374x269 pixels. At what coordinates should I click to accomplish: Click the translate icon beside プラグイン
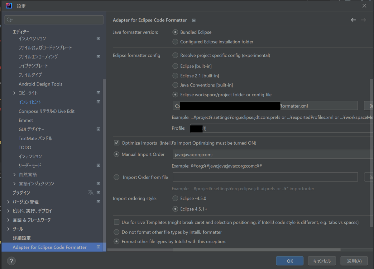point(91,192)
